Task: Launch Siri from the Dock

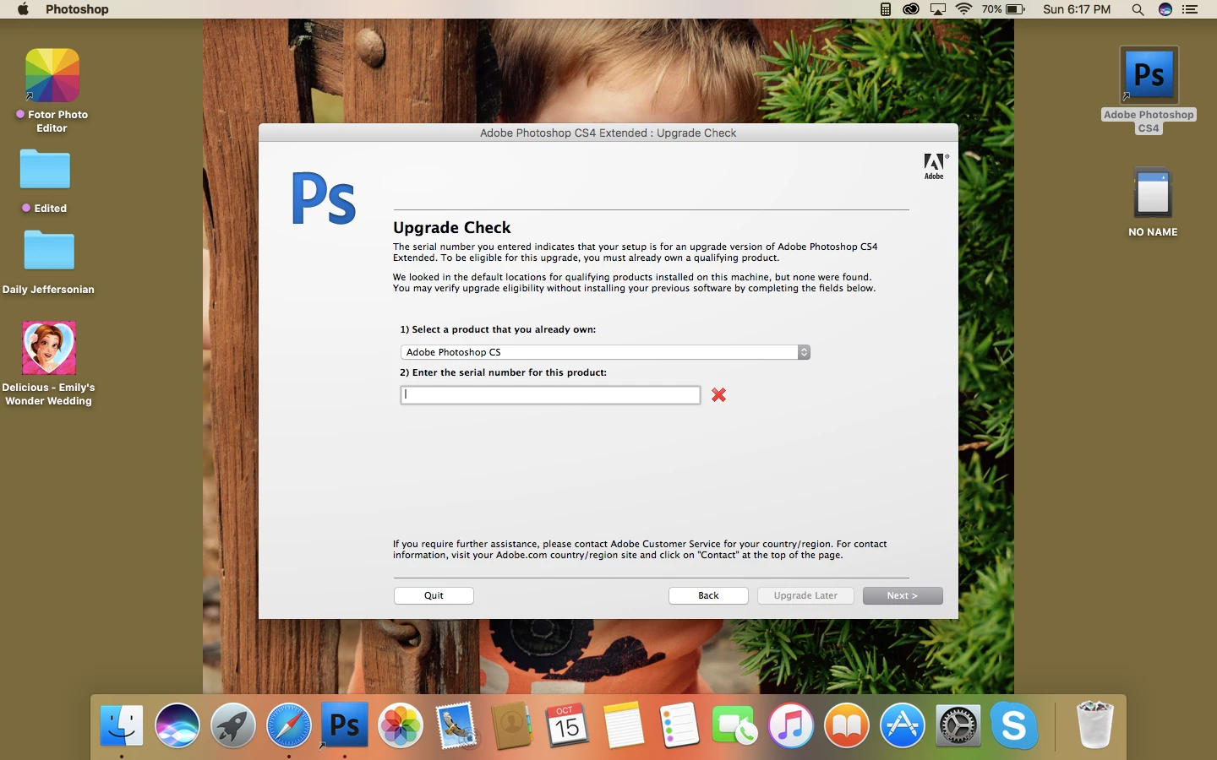Action: click(177, 725)
